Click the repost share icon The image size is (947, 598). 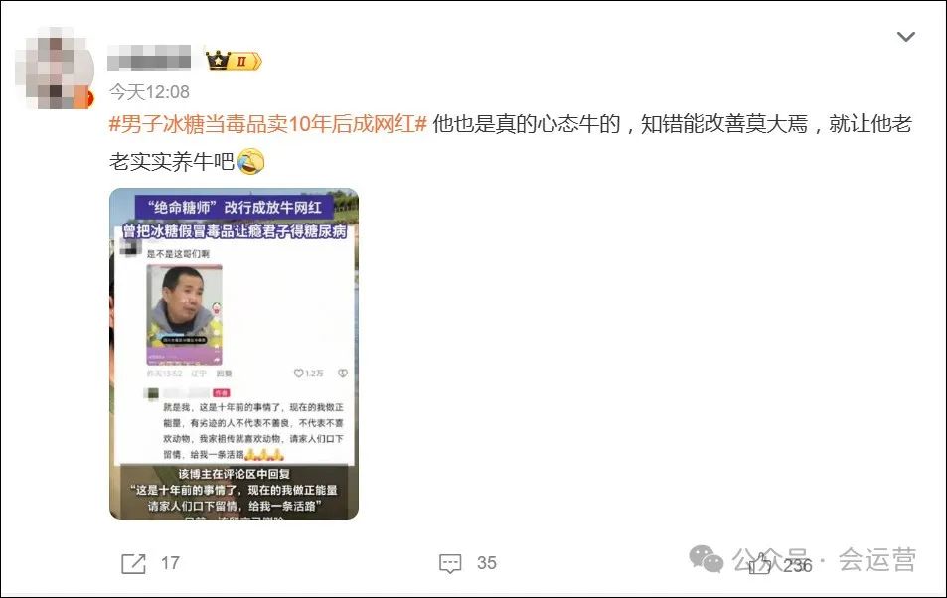133,563
